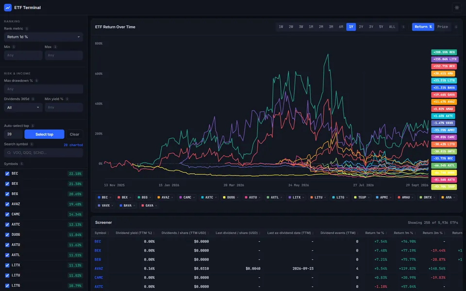
Task: Uncheck the AVAZ symbol checkbox
Action: click(7, 204)
